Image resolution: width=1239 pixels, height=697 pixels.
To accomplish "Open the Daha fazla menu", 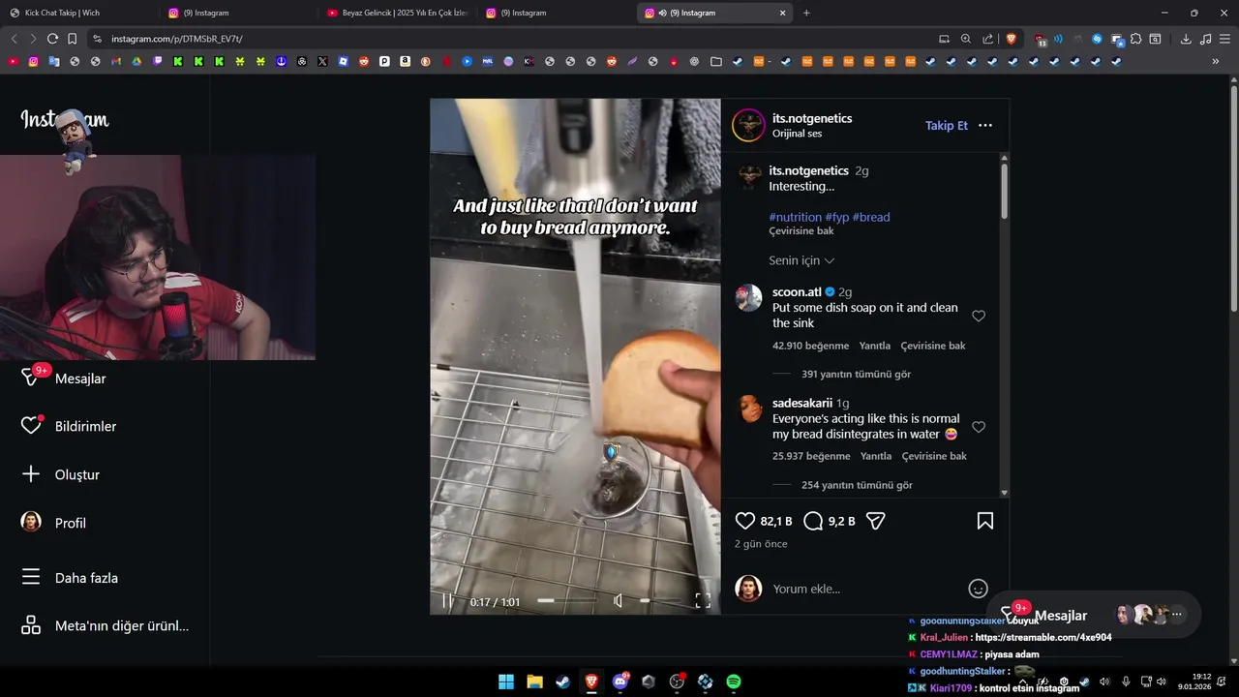I will pyautogui.click(x=69, y=578).
